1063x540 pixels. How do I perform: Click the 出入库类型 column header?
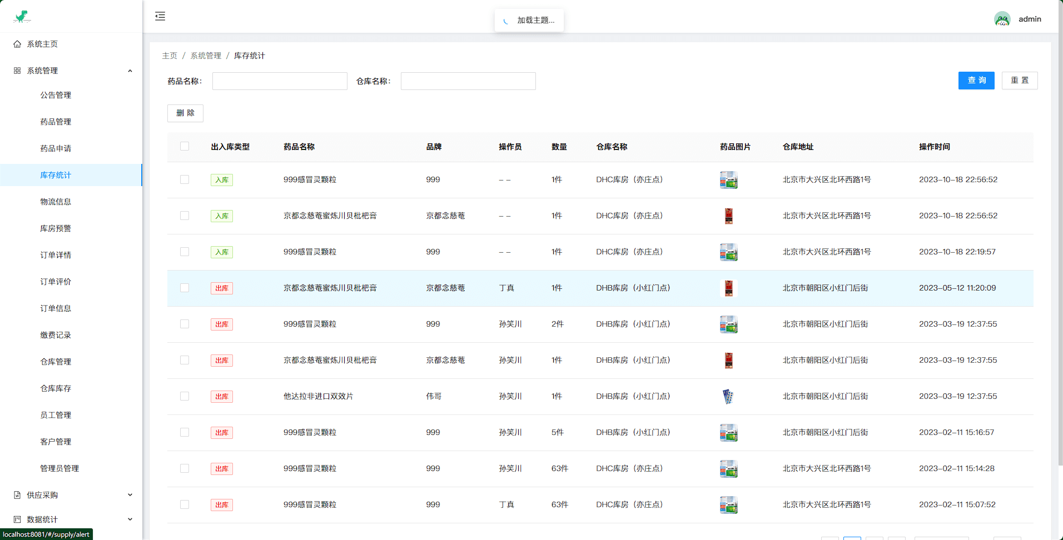pos(230,147)
